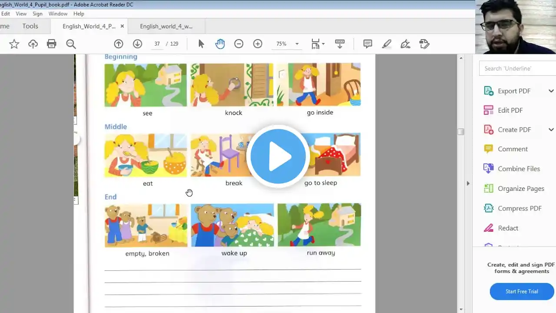Go to next page arrow

pyautogui.click(x=137, y=44)
